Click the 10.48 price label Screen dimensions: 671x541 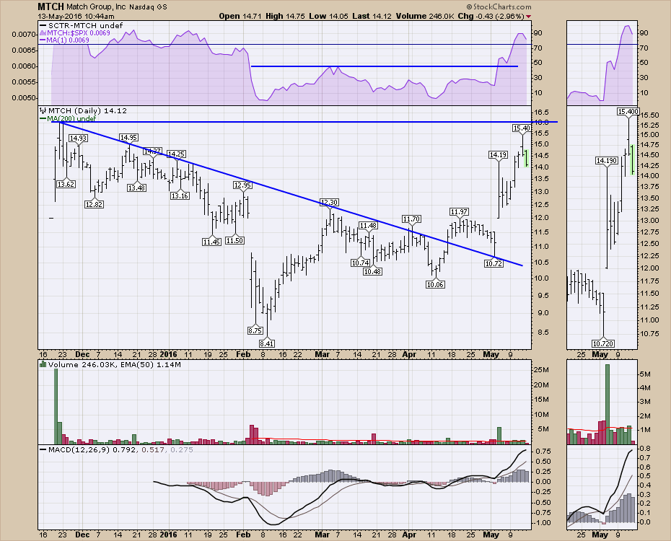pos(372,271)
